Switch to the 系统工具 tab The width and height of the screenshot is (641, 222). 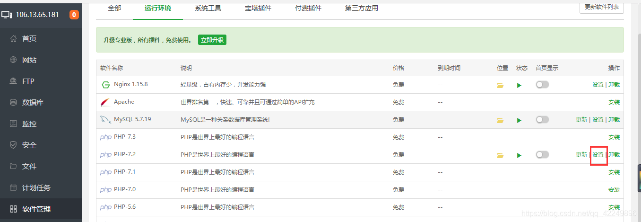(208, 9)
